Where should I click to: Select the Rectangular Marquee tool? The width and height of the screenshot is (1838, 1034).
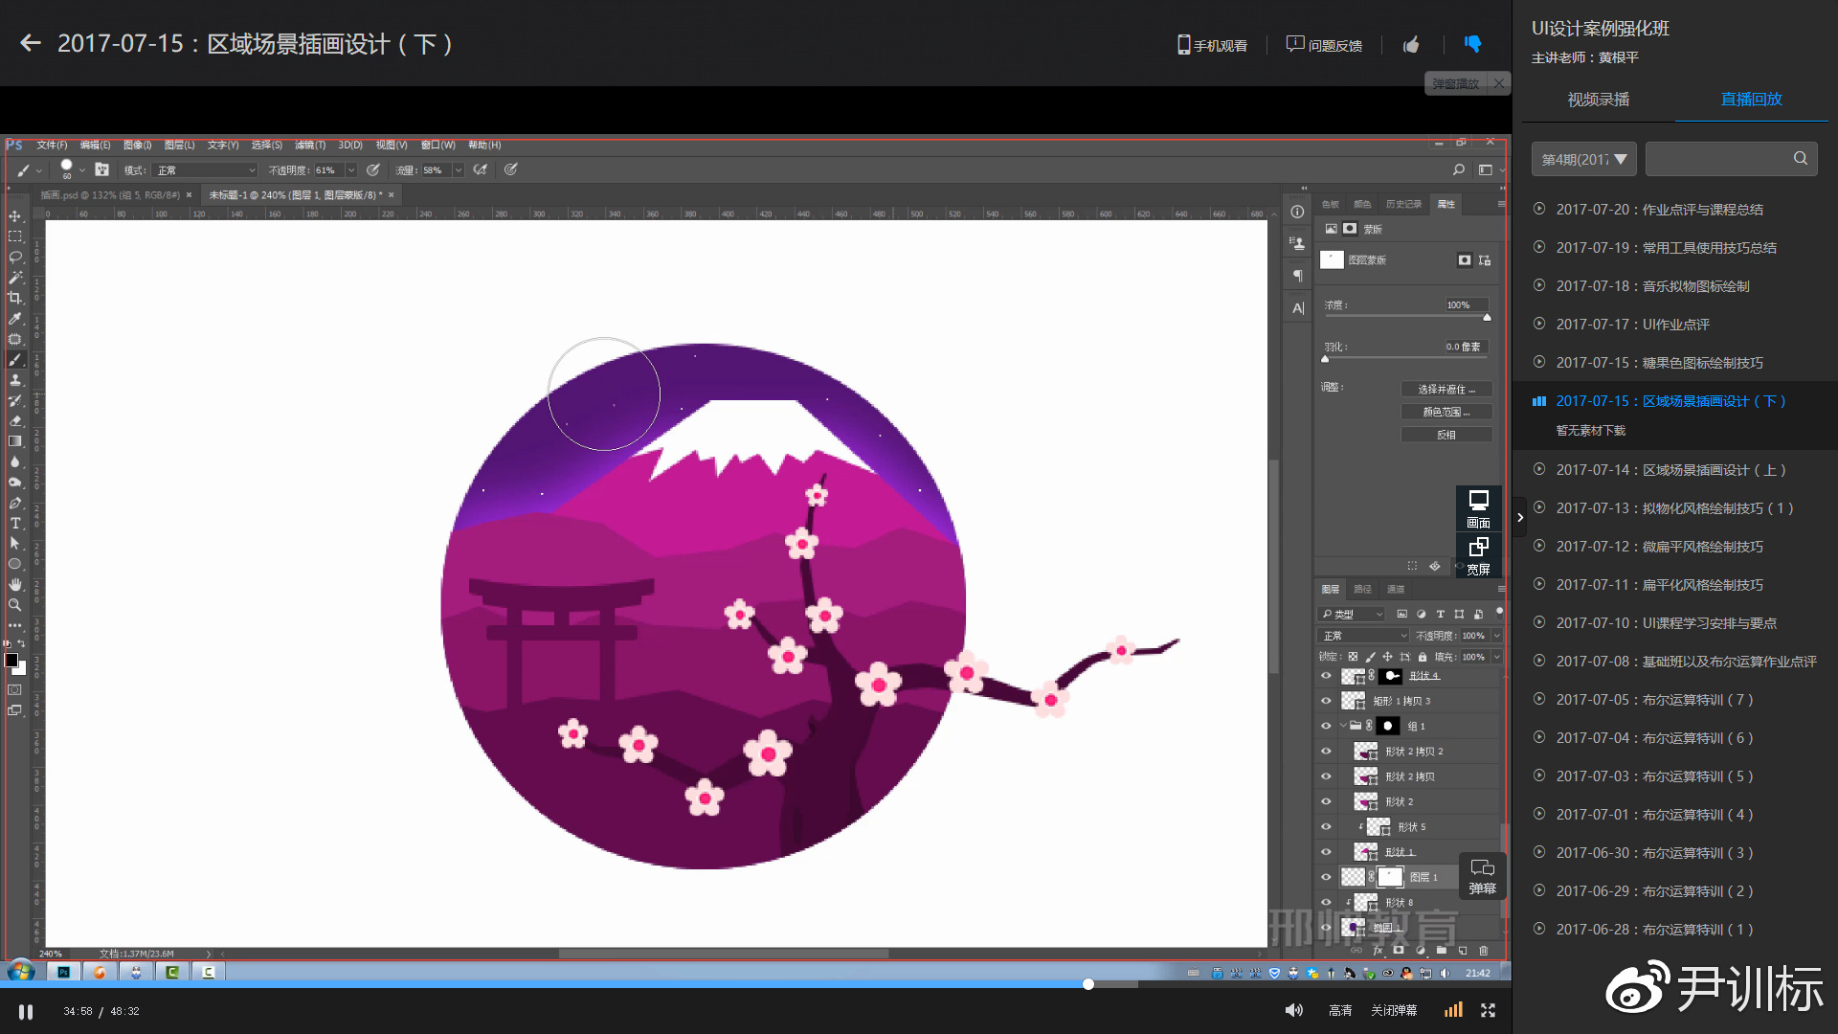[x=15, y=236]
